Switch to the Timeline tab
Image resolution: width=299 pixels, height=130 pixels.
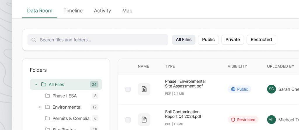pos(73,11)
